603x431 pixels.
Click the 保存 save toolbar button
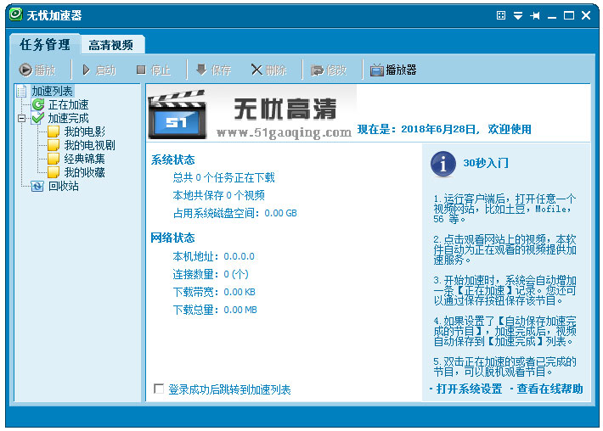click(213, 70)
